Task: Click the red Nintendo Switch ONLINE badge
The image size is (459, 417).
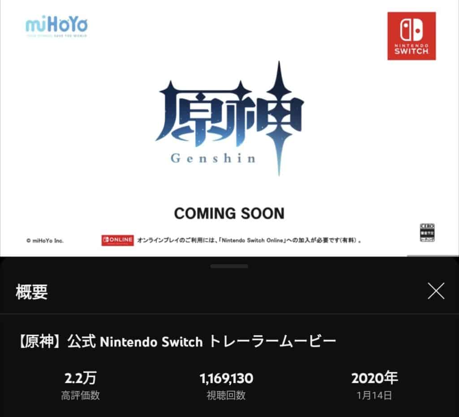Action: 117,240
